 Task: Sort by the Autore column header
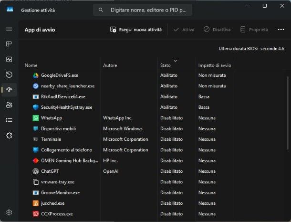(x=110, y=65)
